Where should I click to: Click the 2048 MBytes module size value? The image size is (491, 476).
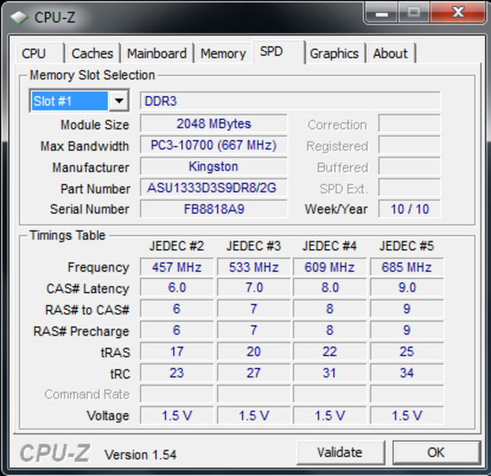click(x=213, y=124)
